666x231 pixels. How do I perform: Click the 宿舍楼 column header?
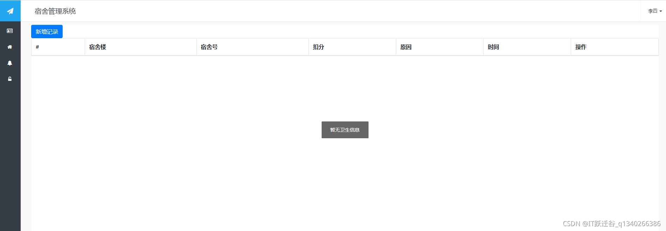pyautogui.click(x=141, y=47)
